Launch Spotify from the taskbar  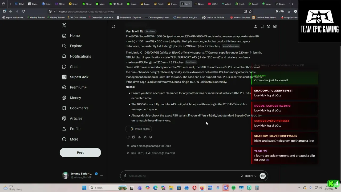[234, 188]
